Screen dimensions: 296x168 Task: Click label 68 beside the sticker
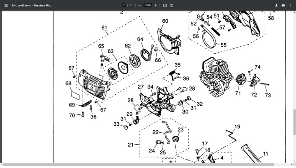pyautogui.click(x=68, y=83)
